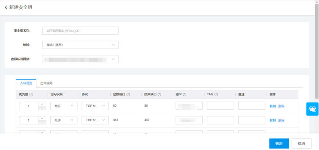Focus the TAG field in port 80 row

coord(221,106)
